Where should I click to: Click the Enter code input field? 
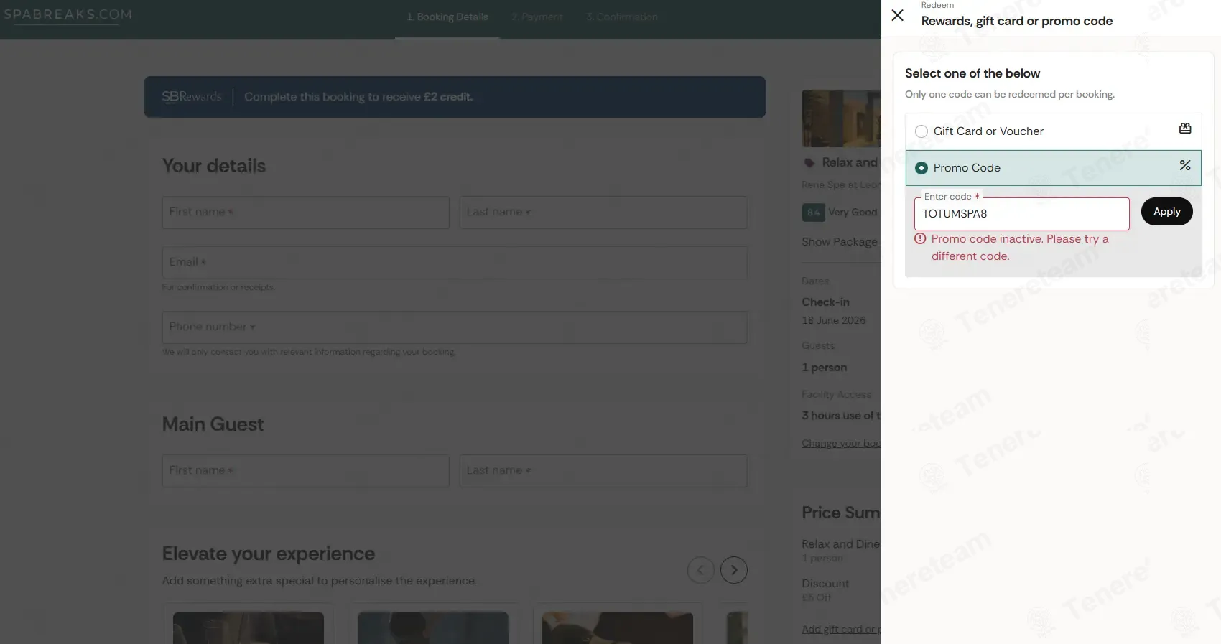point(1021,214)
